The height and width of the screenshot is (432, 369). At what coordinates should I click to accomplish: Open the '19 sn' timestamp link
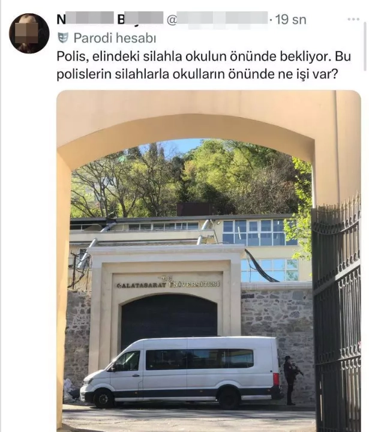tap(291, 20)
